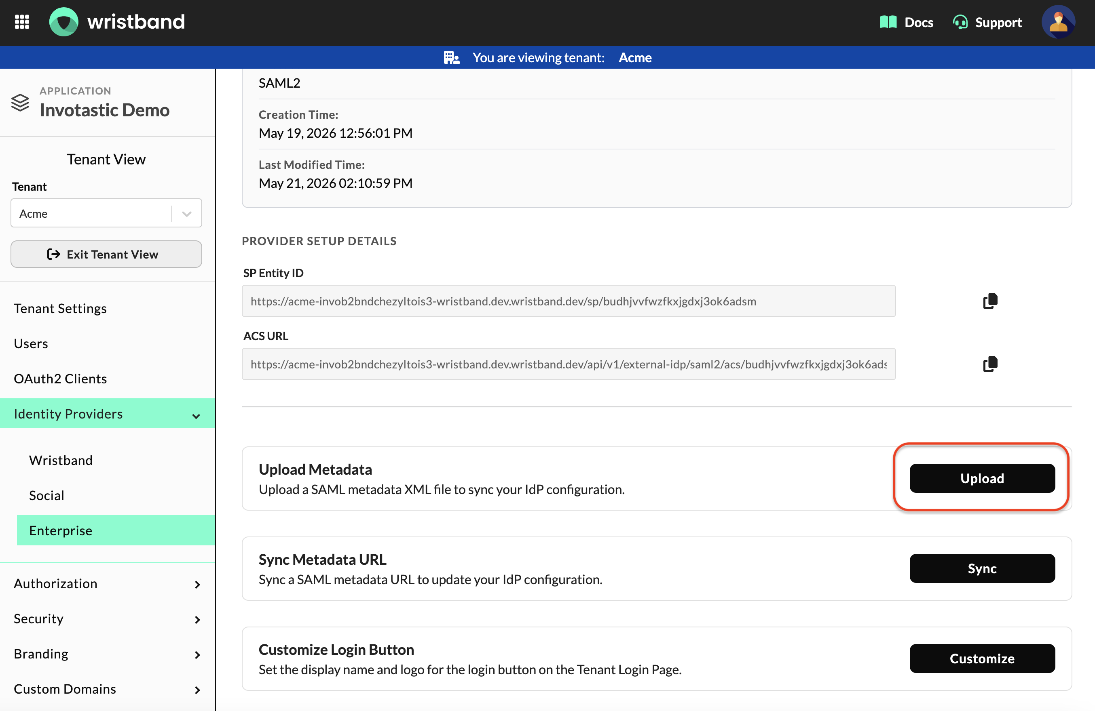Select the Enterprise identity providers item

(x=116, y=530)
